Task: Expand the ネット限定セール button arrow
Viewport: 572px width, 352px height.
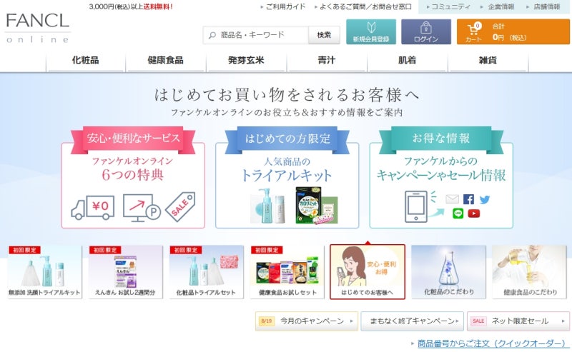Action: 563,321
